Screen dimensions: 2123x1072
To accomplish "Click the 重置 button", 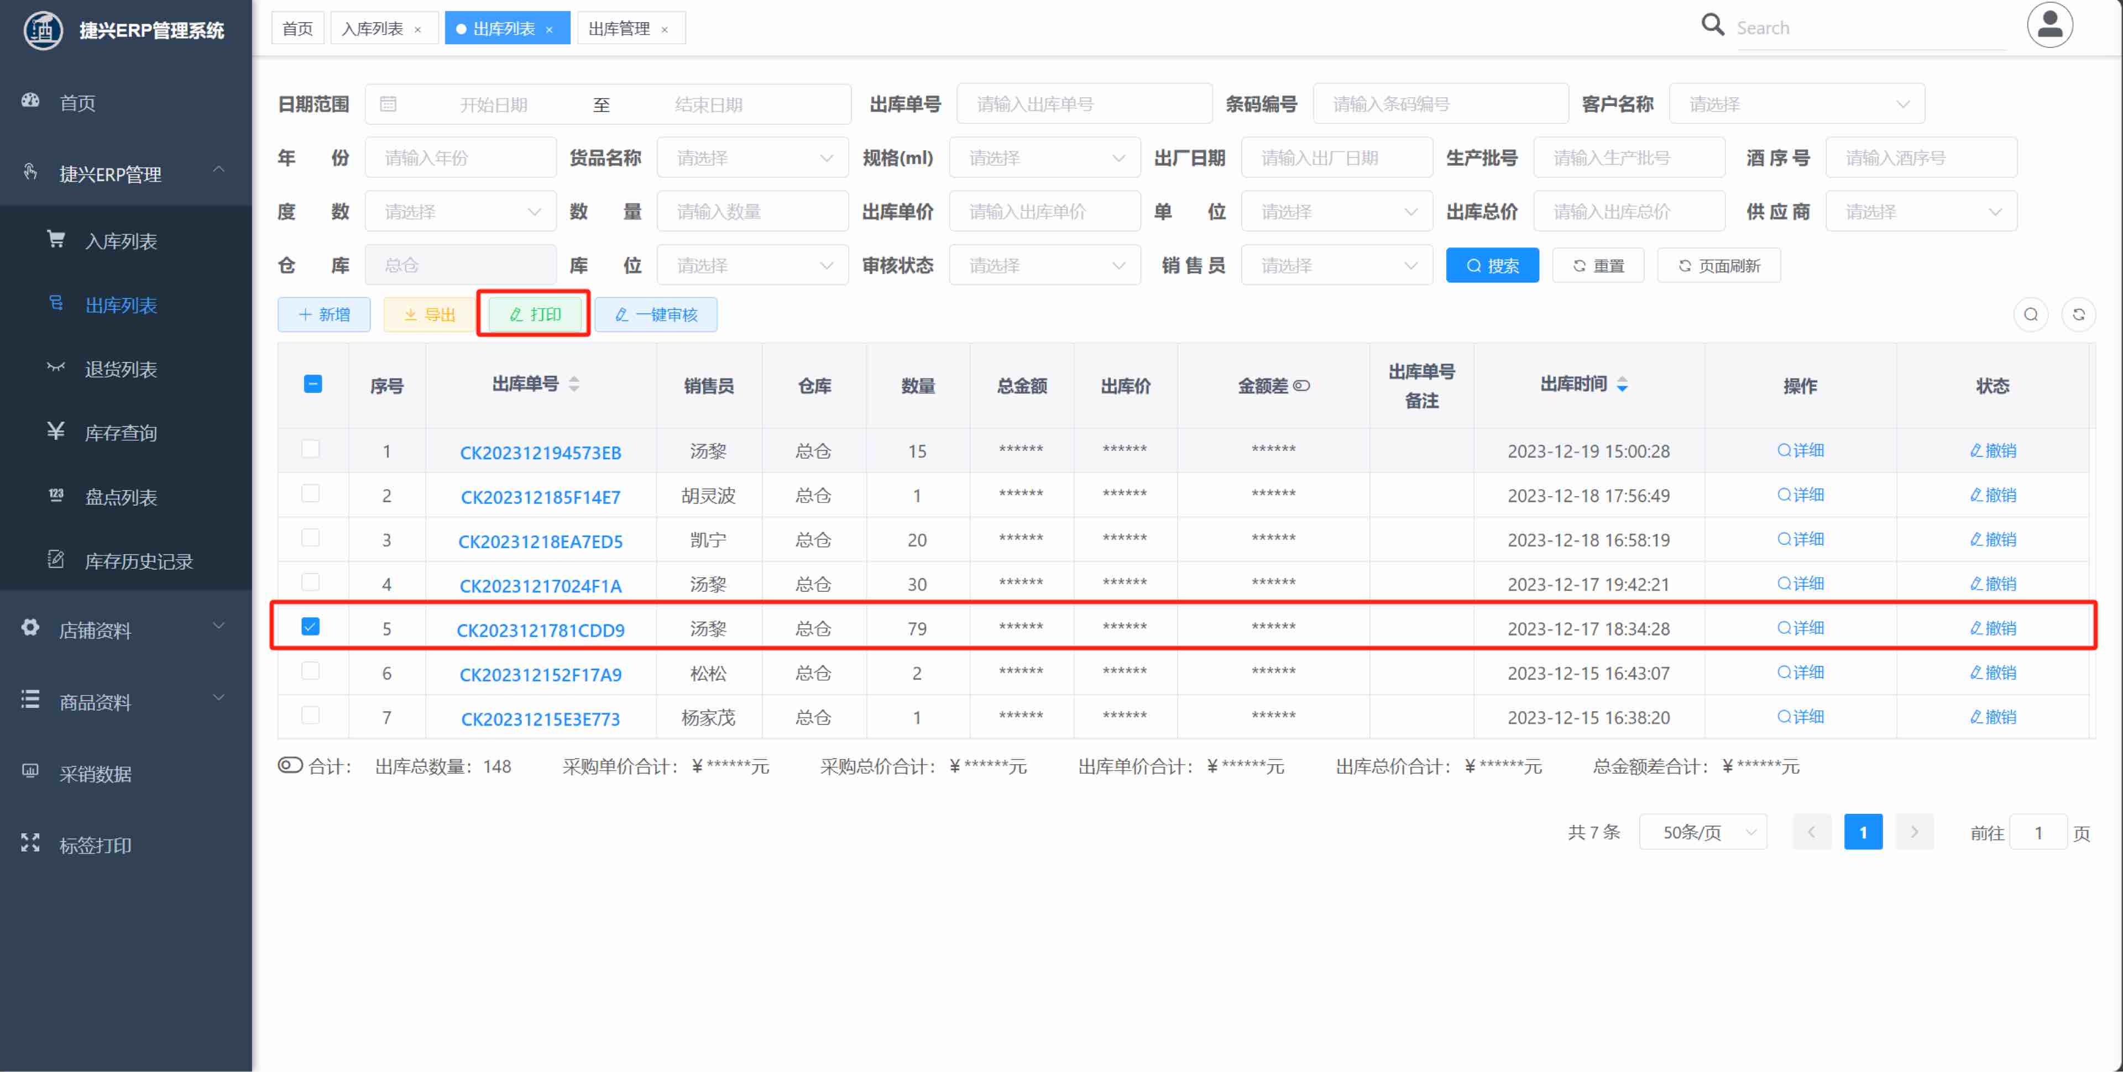I will point(1598,265).
